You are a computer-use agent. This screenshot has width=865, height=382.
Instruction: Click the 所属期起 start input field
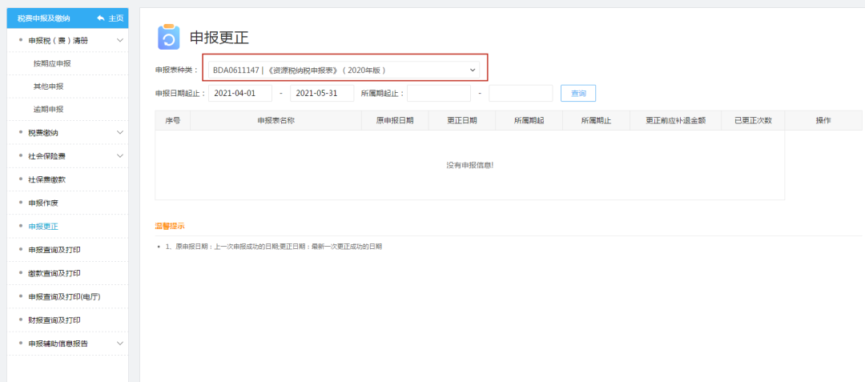coord(439,93)
